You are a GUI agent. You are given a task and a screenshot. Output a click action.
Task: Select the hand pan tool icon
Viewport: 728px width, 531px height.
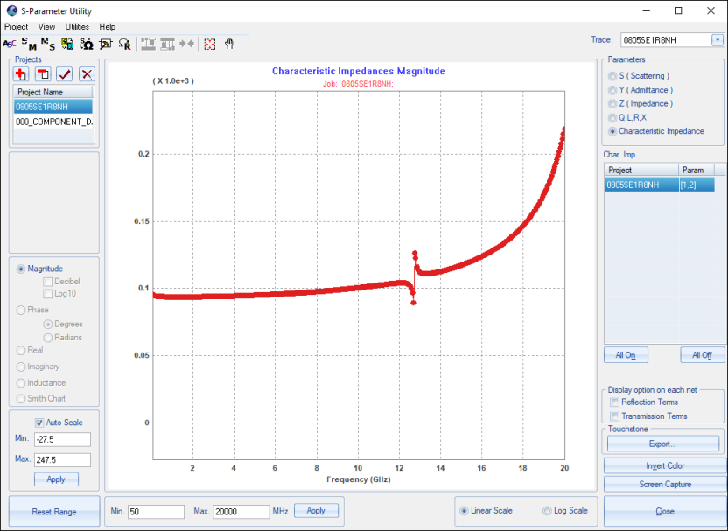tap(229, 44)
